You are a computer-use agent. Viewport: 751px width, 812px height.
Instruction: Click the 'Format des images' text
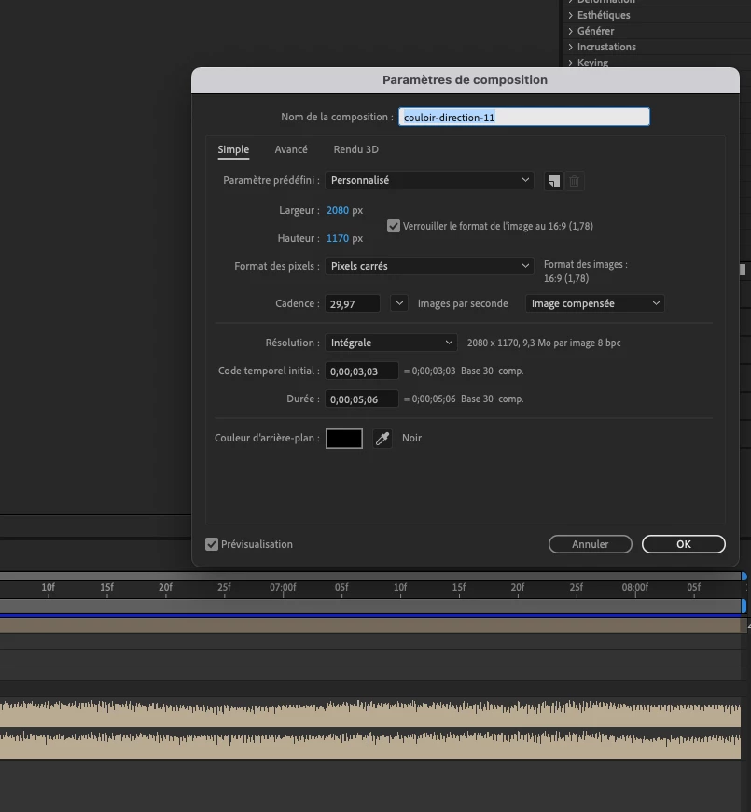coord(585,265)
